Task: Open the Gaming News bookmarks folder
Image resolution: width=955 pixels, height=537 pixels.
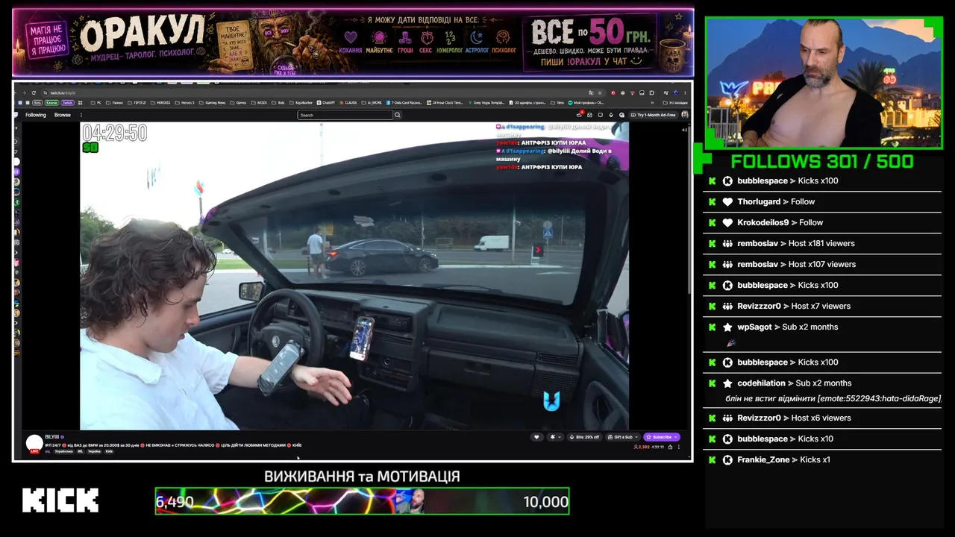Action: pyautogui.click(x=213, y=102)
